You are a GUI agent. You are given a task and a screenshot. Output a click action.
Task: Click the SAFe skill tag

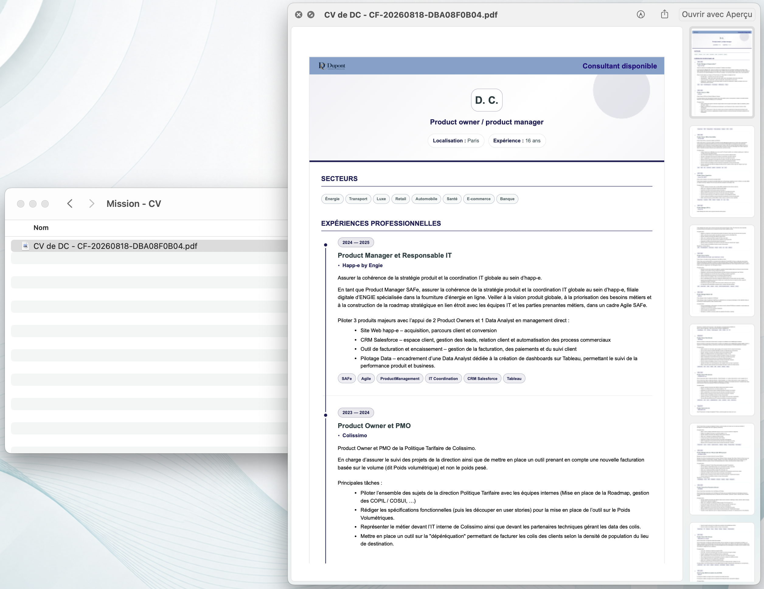(347, 379)
